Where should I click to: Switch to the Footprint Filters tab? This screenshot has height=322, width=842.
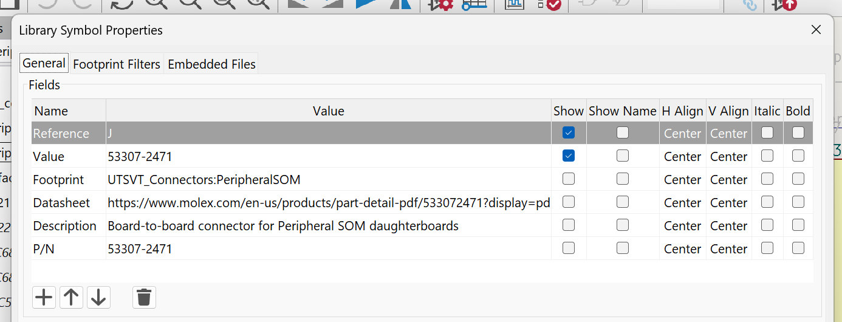coord(117,64)
